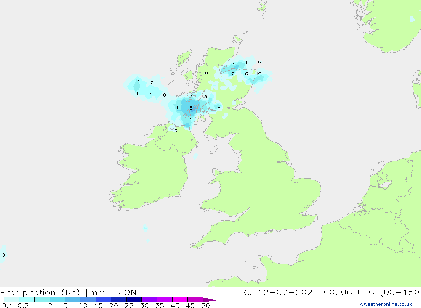Click the '2' precipitation value over northern Scotland
This screenshot has height=308, width=421.
[233, 74]
